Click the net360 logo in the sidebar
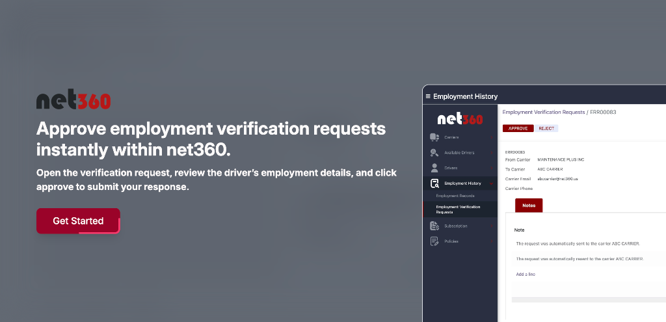The image size is (666, 322). pyautogui.click(x=460, y=119)
